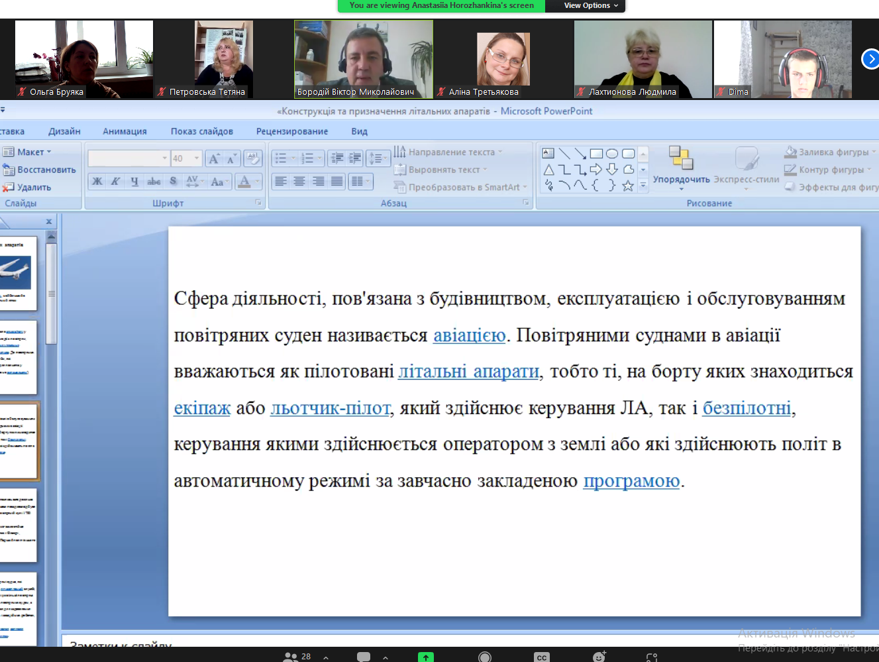
Task: Increase font size with the large A icon
Action: (213, 158)
